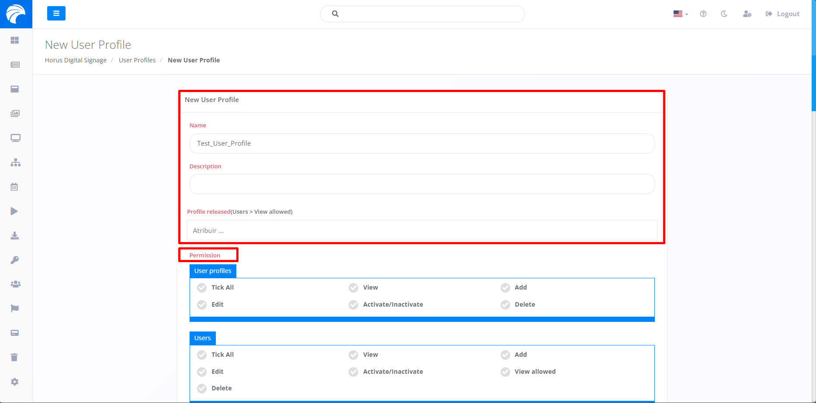
Task: Click the help question mark icon
Action: point(703,14)
